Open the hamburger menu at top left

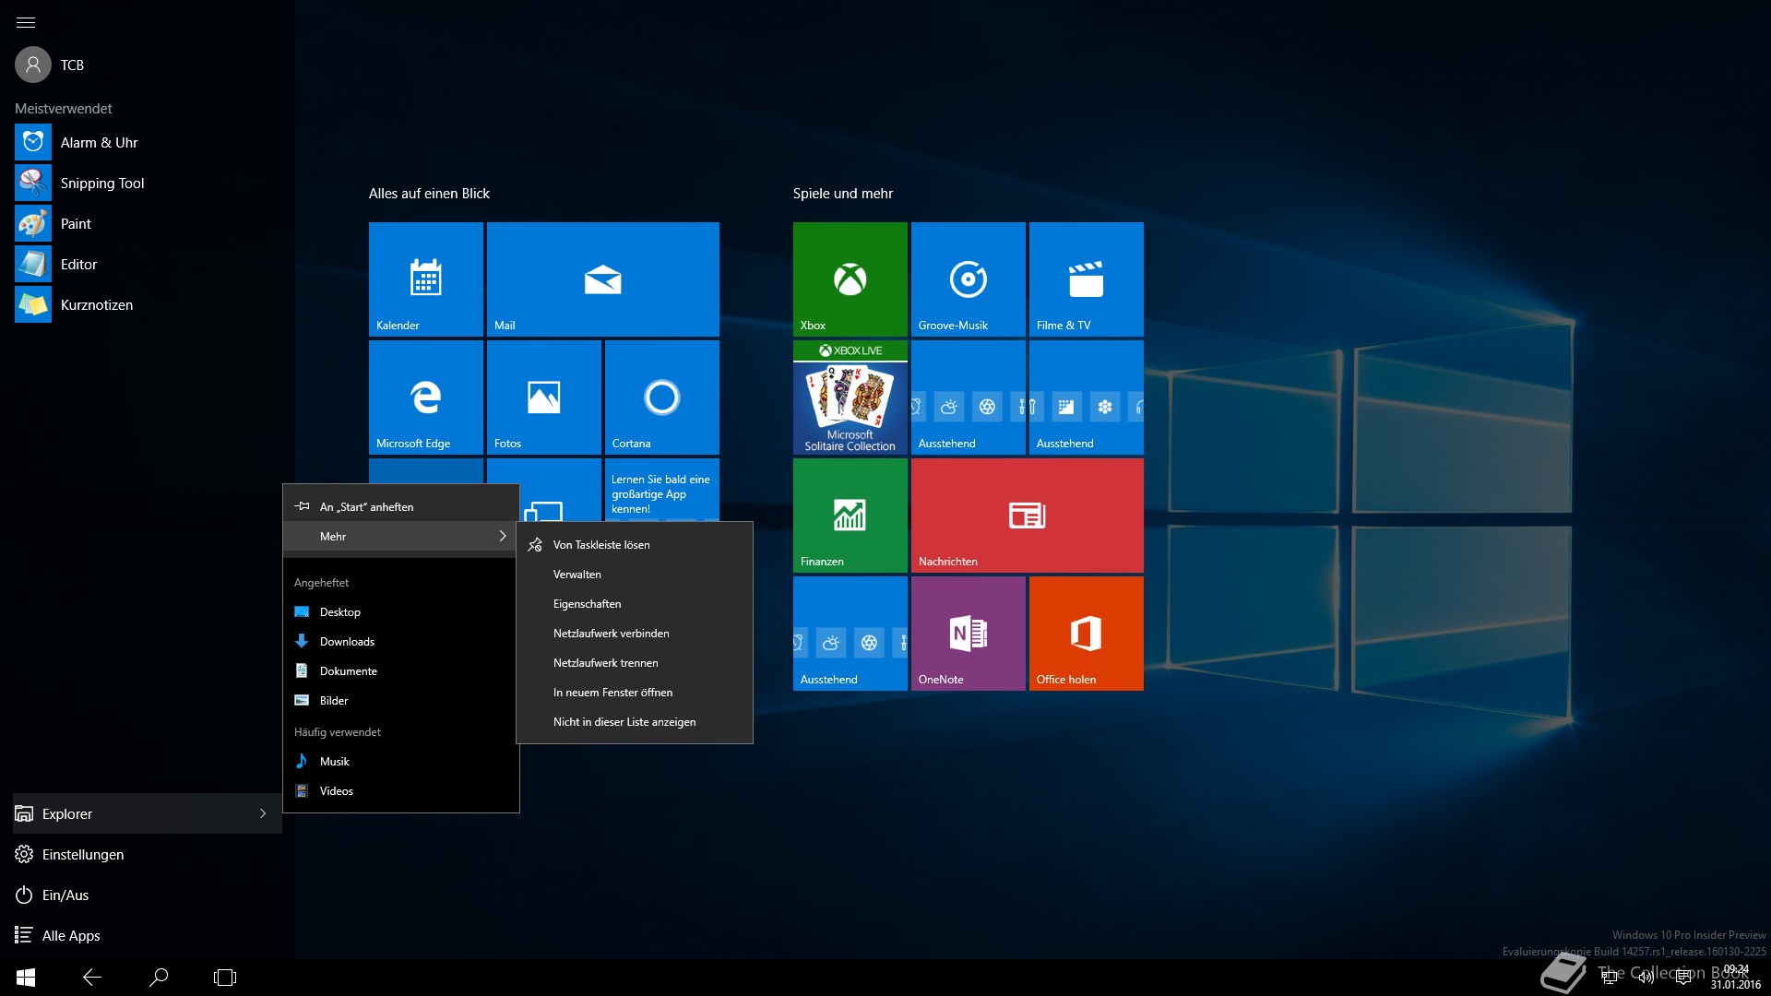[x=26, y=22]
